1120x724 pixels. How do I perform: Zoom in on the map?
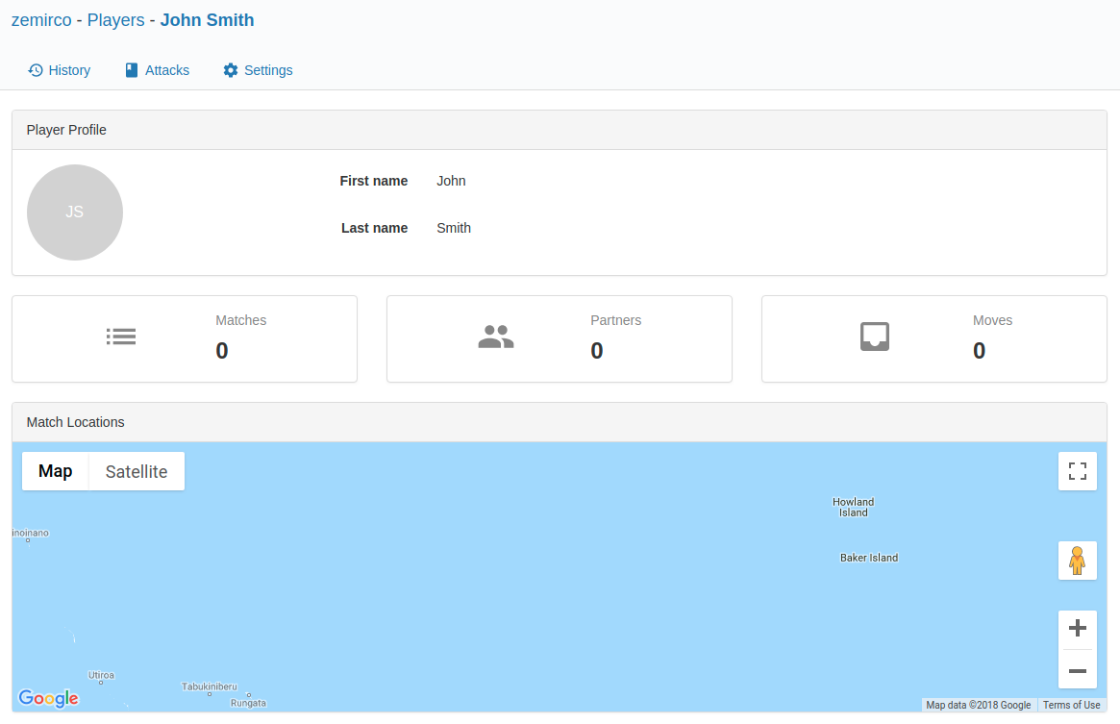tap(1077, 629)
